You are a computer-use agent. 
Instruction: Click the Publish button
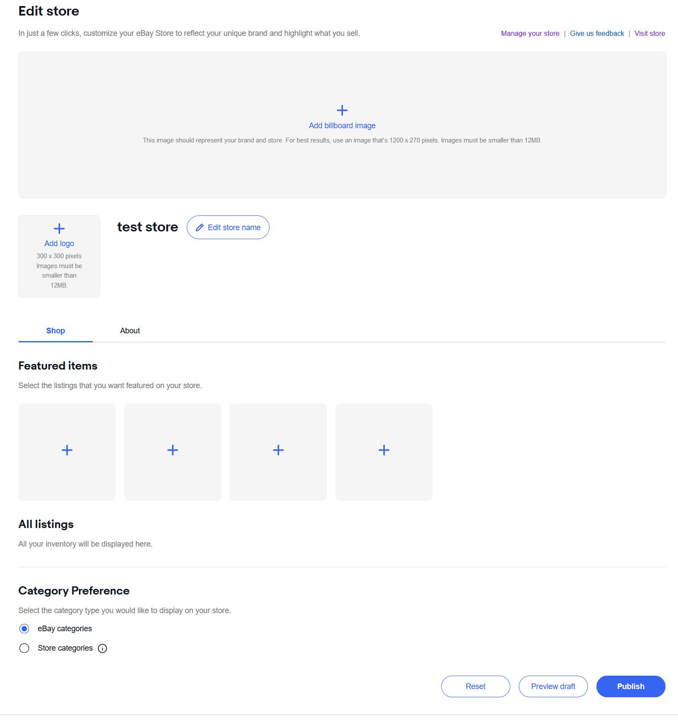click(631, 686)
